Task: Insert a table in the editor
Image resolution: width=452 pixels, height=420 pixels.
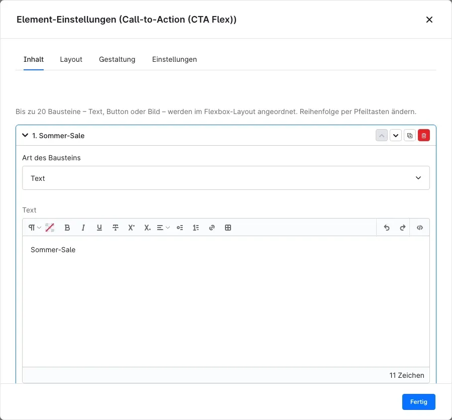Action: (x=228, y=228)
